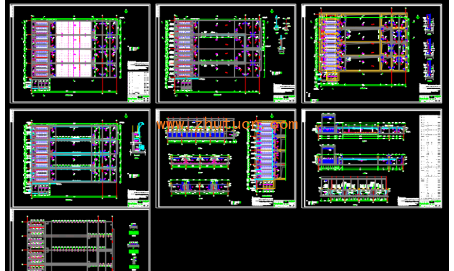454x271 pixels.
Task: Click the north arrow on the orange-outlined sheet
Action: [418, 17]
